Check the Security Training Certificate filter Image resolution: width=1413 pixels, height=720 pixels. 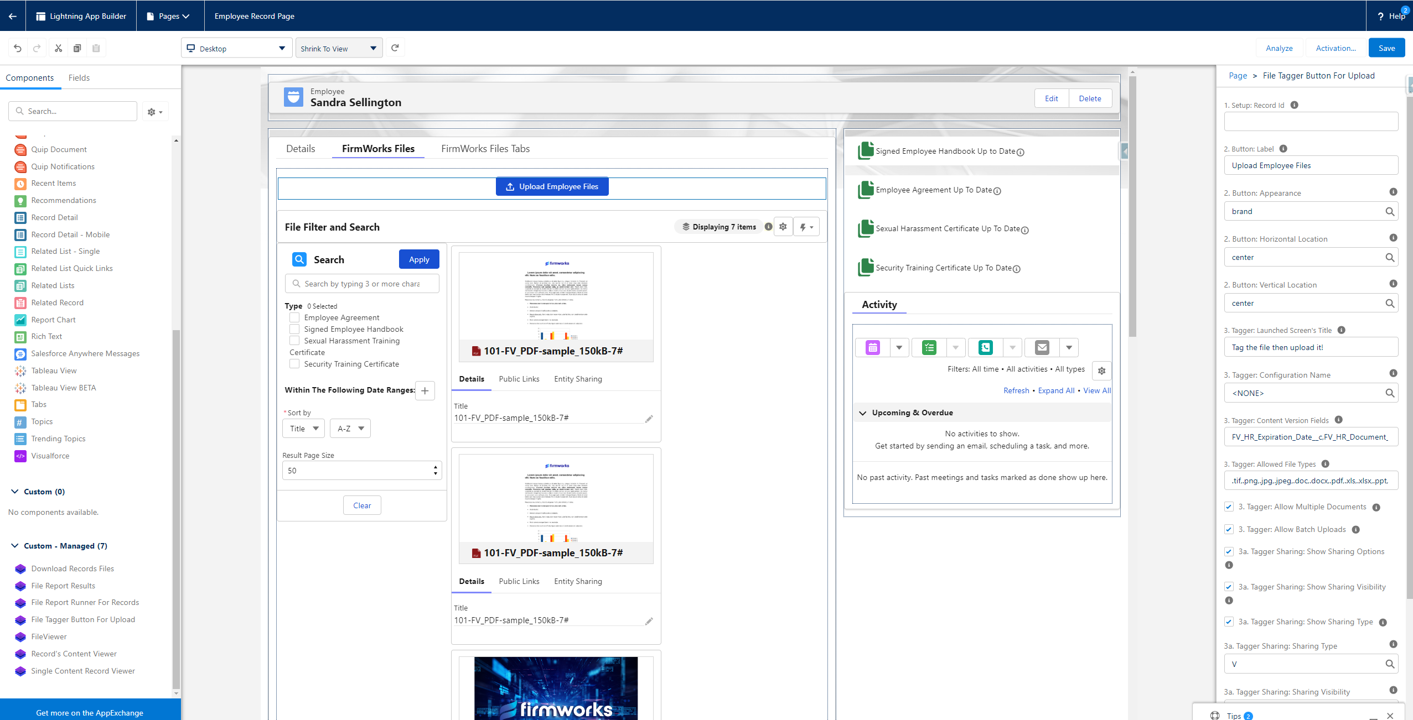point(294,364)
